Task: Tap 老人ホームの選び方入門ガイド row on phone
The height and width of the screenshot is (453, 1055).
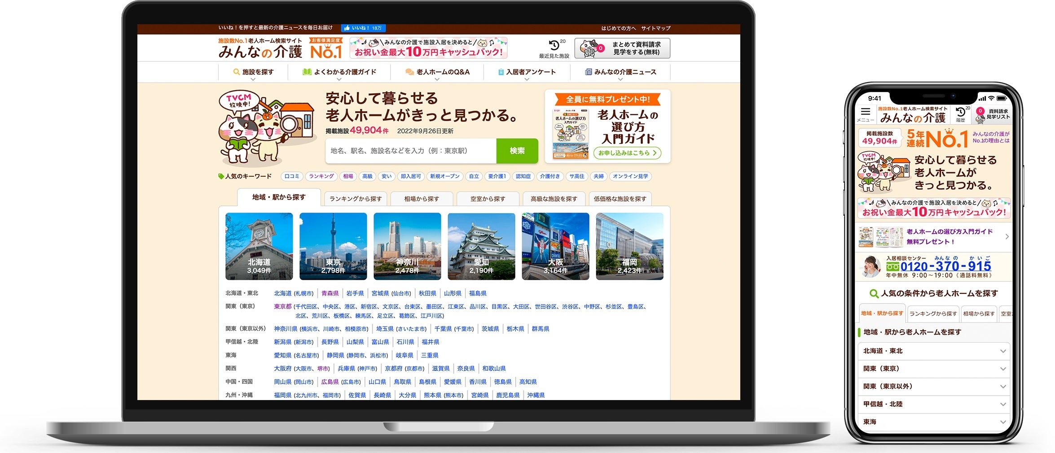Action: 934,237
